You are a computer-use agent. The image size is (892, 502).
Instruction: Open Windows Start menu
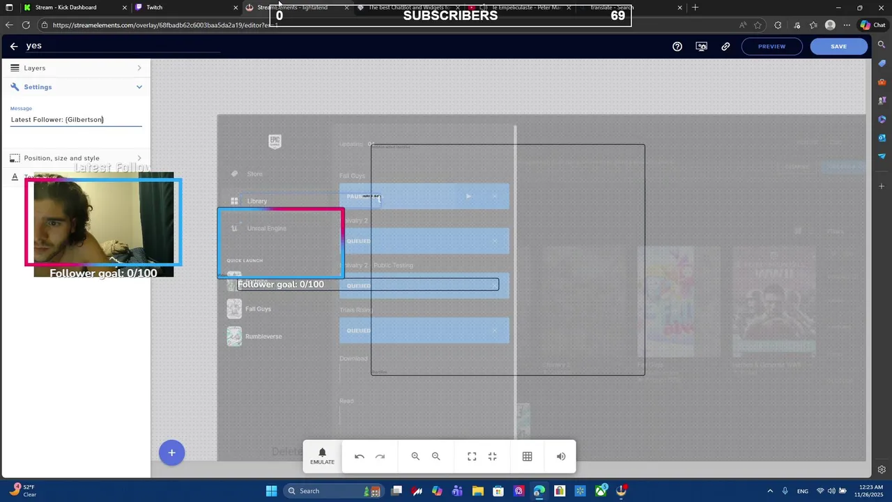click(272, 491)
